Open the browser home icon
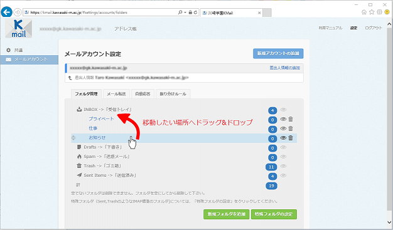Image resolution: width=393 pixels, height=230 pixels. (364, 12)
